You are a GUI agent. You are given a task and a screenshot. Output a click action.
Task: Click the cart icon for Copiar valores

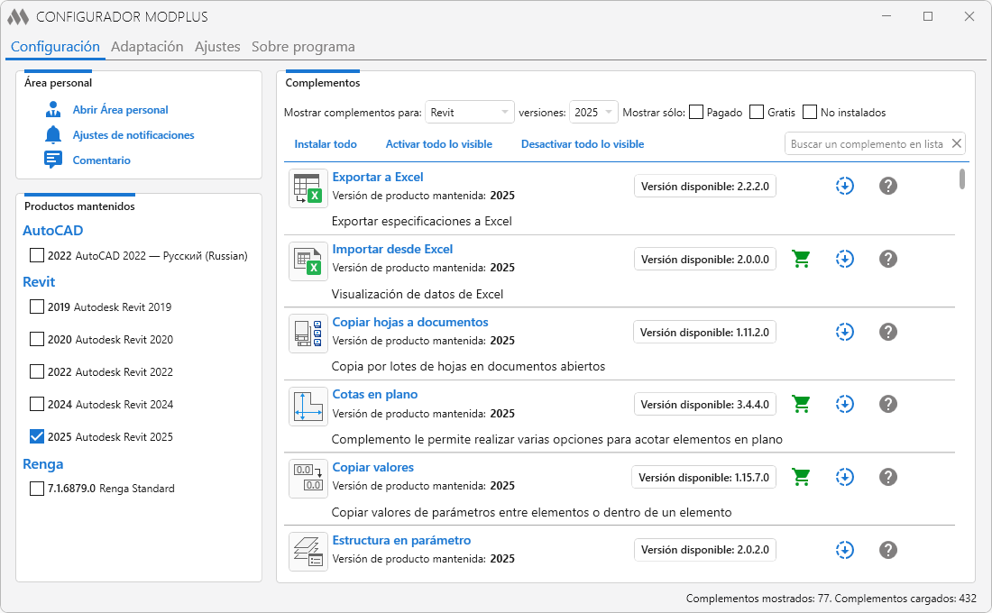pos(801,477)
